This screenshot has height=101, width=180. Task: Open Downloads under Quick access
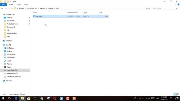click(11, 21)
